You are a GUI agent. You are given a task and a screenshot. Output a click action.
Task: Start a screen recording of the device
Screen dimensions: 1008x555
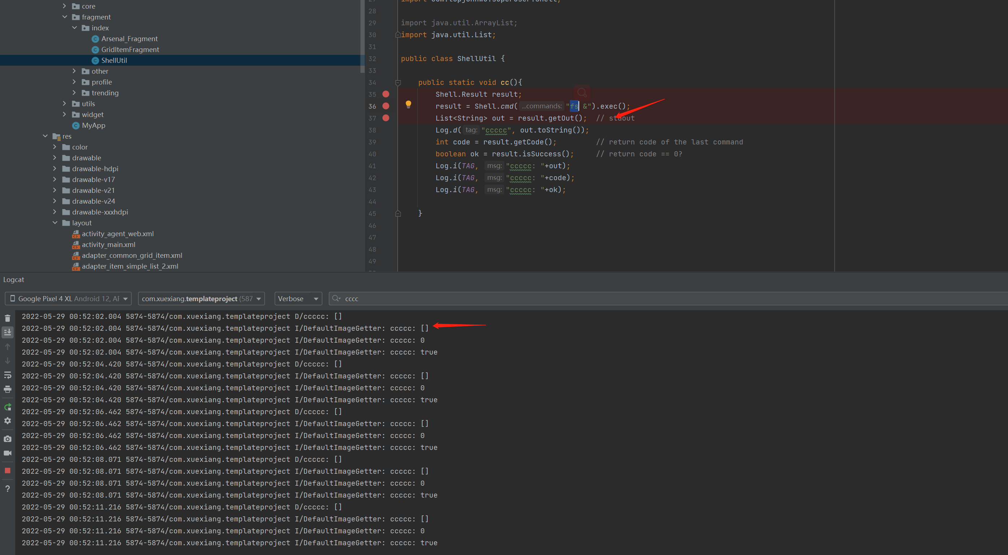point(8,453)
